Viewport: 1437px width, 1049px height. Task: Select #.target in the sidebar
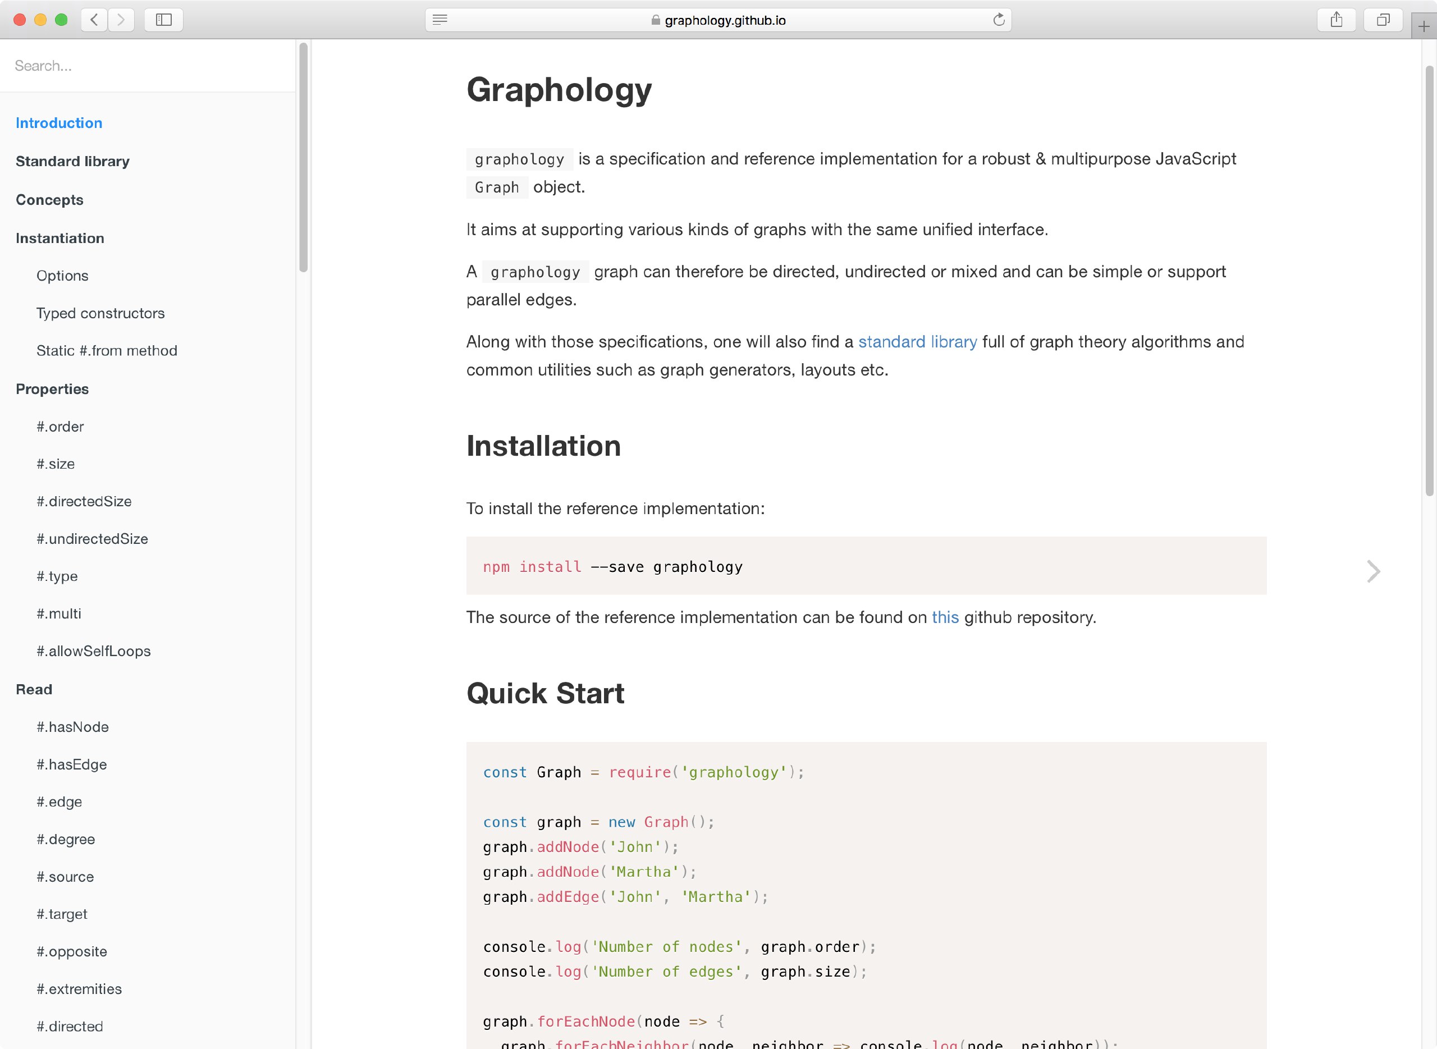pos(62,914)
